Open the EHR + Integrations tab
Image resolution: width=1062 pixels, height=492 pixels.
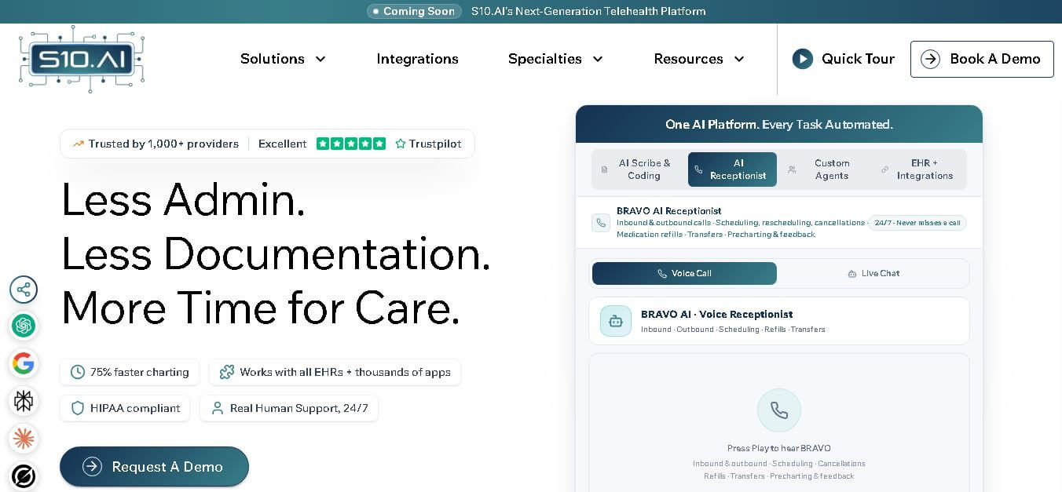[919, 169]
